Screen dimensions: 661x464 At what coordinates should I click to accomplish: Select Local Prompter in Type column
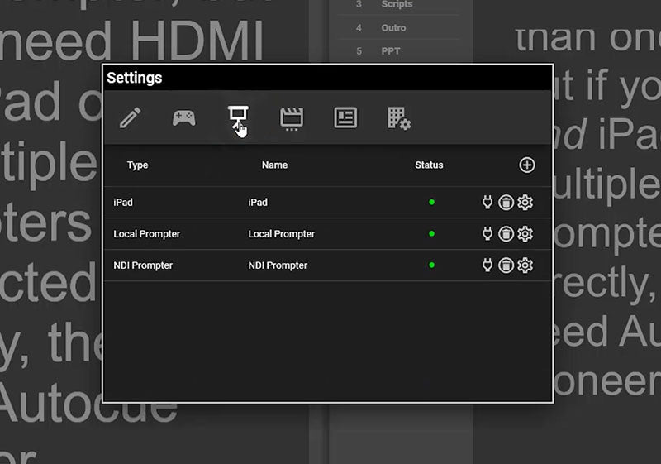(x=147, y=234)
